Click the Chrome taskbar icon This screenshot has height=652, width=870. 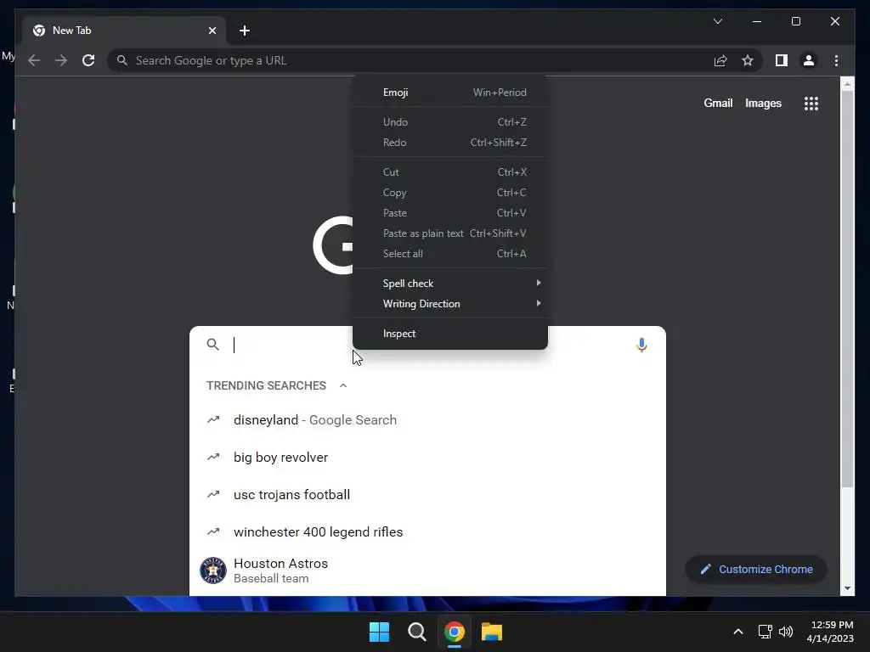(x=454, y=632)
